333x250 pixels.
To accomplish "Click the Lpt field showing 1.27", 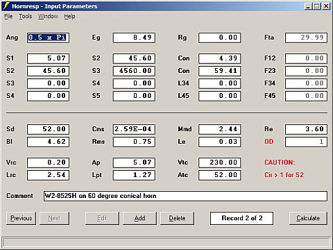I will pos(134,175).
